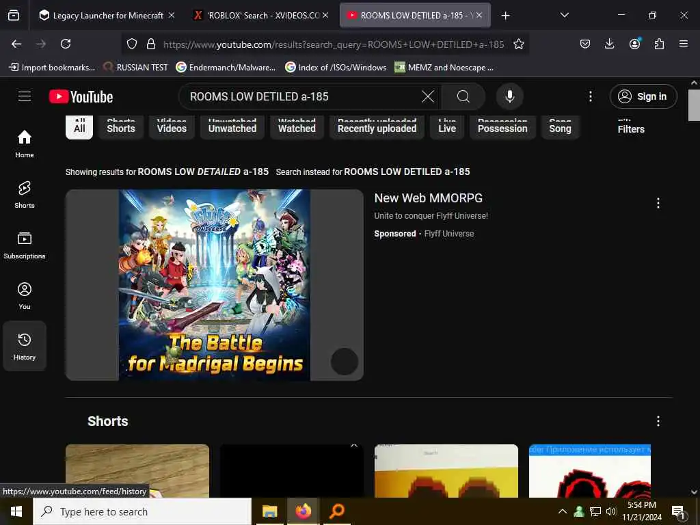
Task: Open Firefox downloads panel
Action: [x=609, y=44]
